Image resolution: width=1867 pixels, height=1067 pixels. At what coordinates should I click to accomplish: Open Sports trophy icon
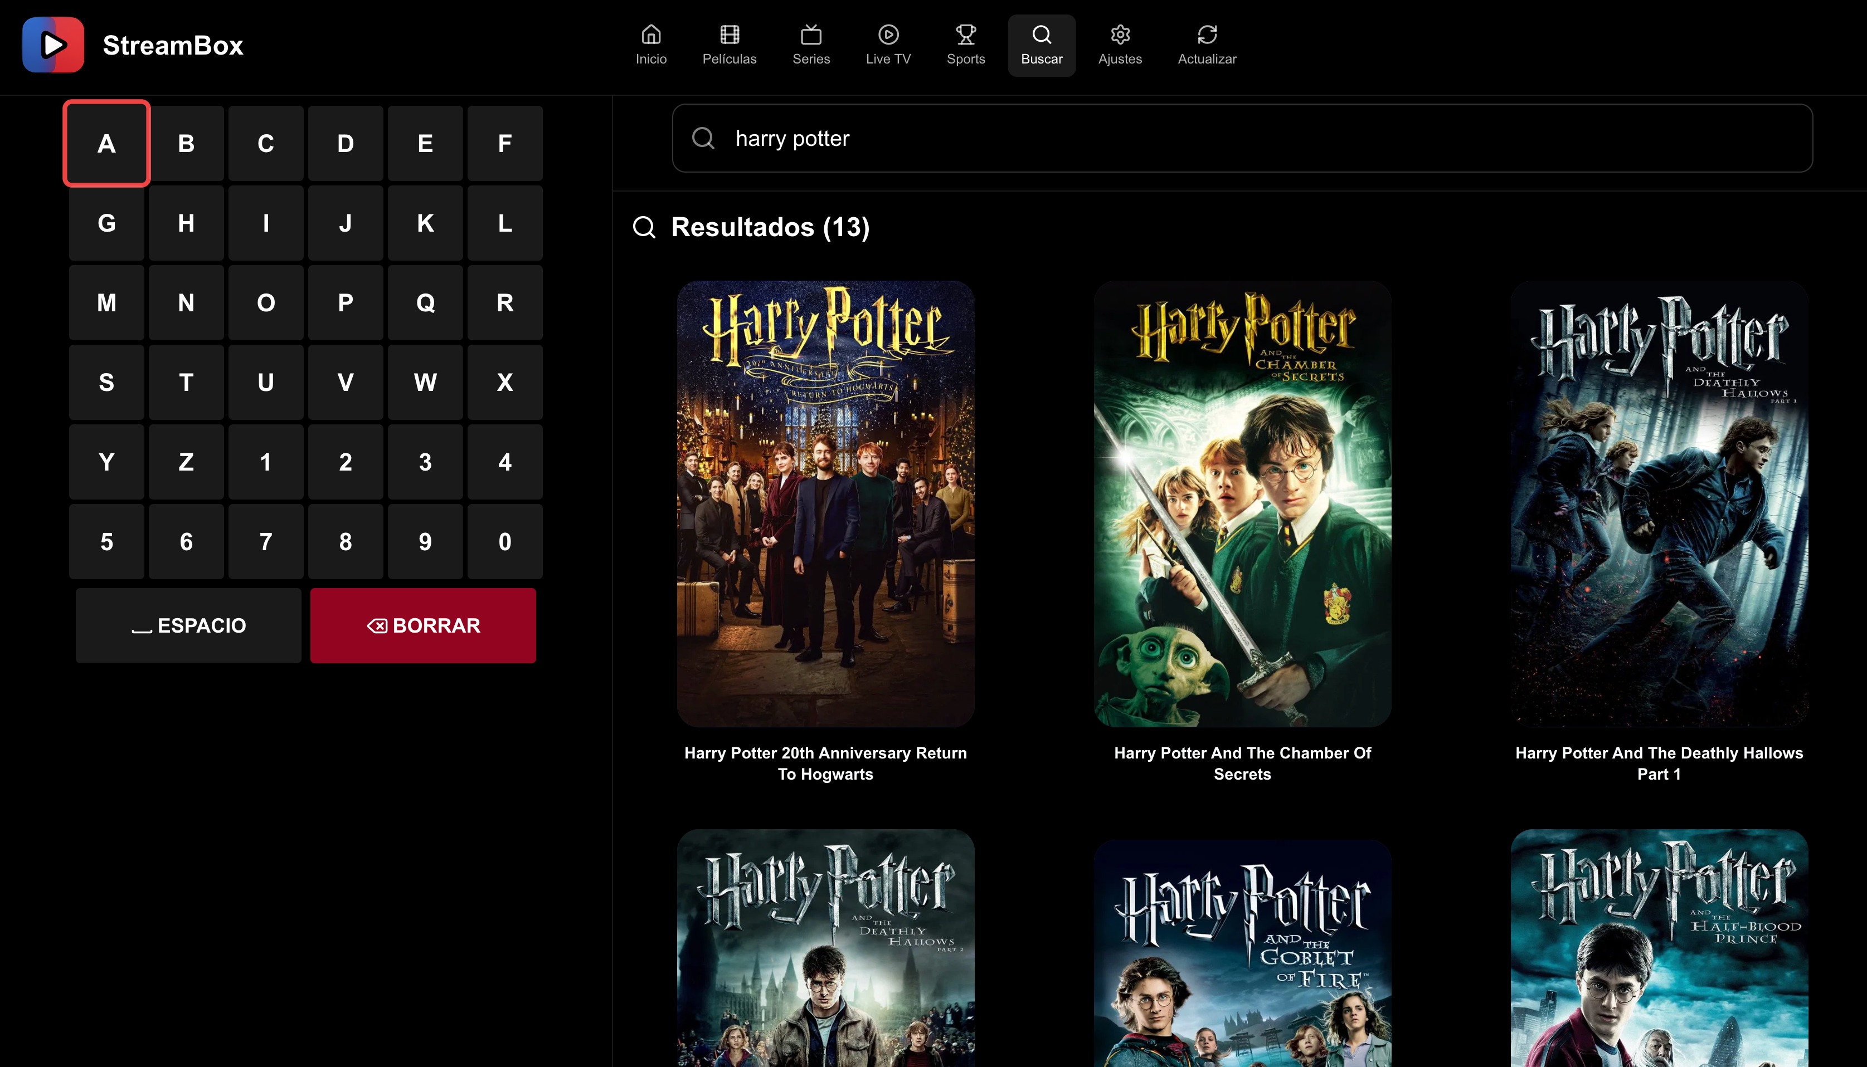tap(965, 35)
